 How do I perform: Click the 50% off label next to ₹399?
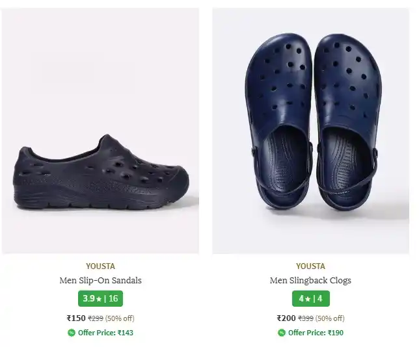point(330,318)
